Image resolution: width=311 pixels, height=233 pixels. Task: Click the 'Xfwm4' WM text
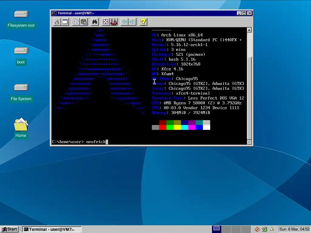click(x=167, y=74)
